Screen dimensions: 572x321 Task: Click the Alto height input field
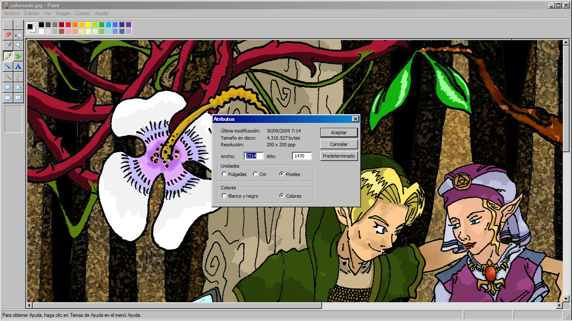[x=302, y=156]
